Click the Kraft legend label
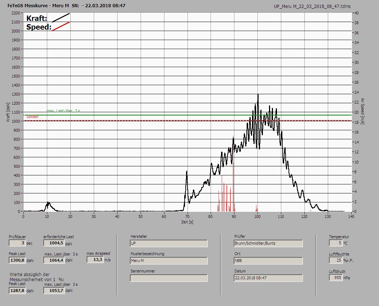 point(36,18)
